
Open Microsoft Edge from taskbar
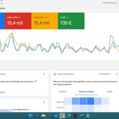[x=69, y=116]
